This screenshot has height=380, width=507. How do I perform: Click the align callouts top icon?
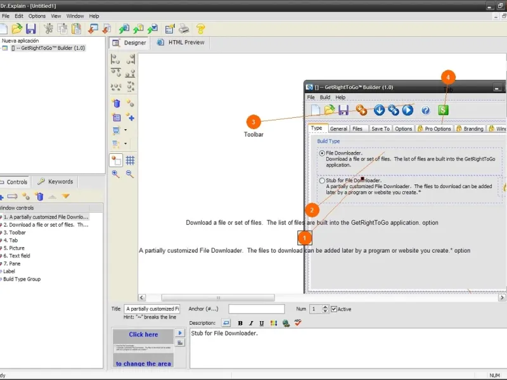click(115, 73)
